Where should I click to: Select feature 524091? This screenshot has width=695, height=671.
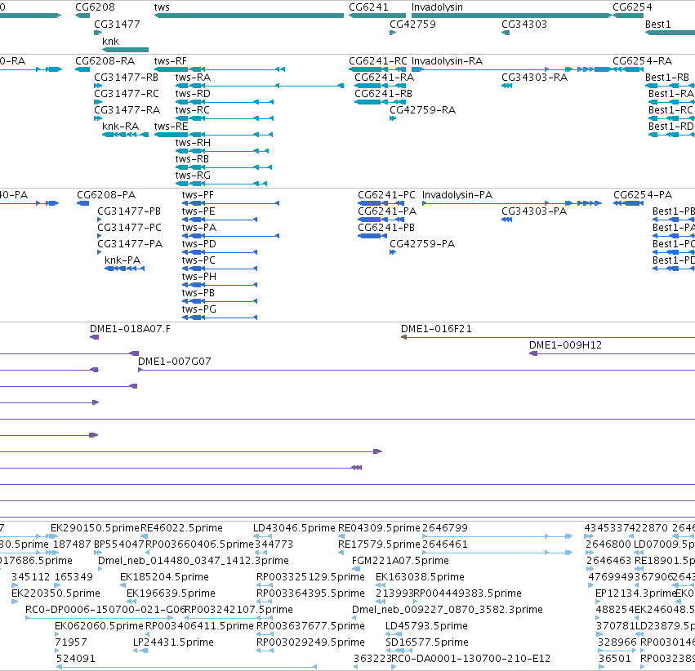point(76,659)
